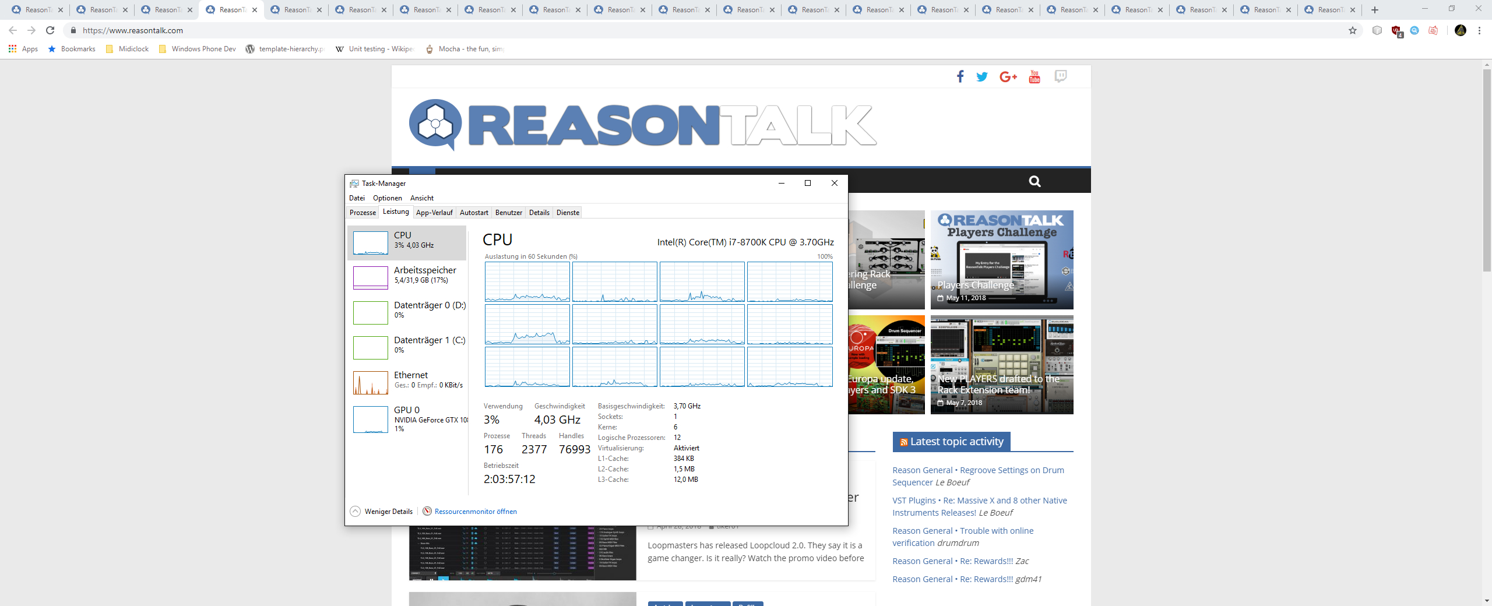Select CPU in performance sidebar

tap(407, 243)
